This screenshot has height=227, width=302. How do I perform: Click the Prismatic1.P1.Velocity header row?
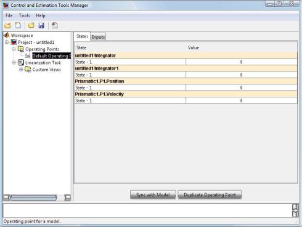186,94
